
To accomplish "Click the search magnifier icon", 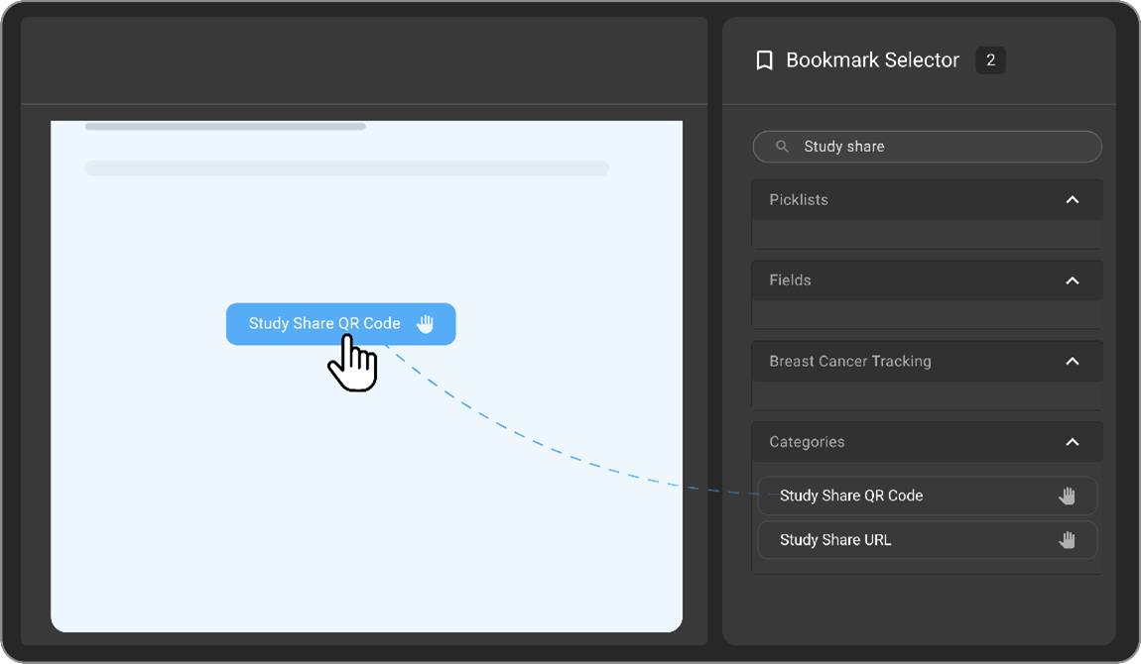I will coord(782,147).
